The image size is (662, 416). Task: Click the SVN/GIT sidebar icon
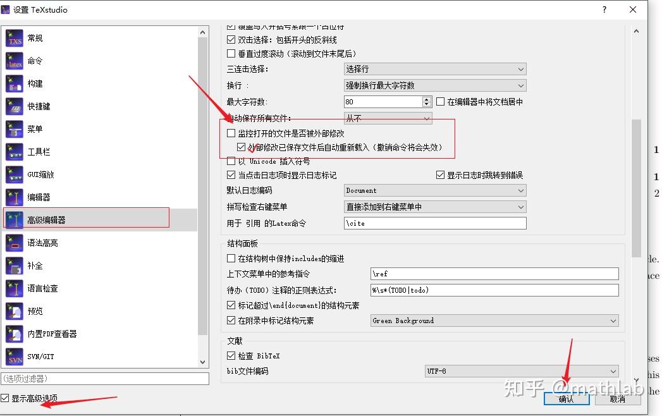(x=14, y=357)
